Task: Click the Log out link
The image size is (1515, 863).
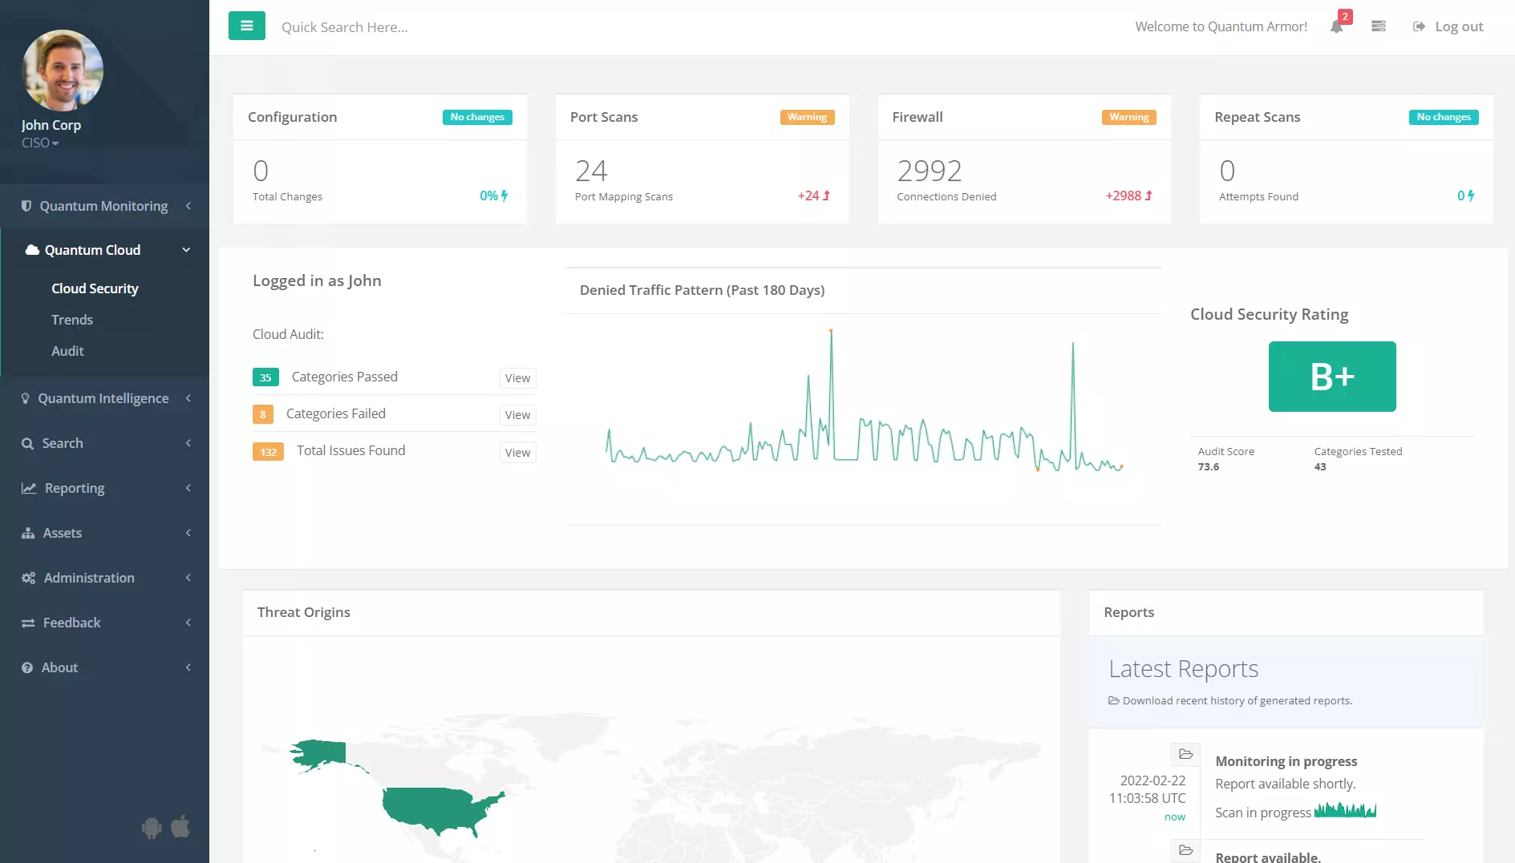Action: coord(1448,26)
